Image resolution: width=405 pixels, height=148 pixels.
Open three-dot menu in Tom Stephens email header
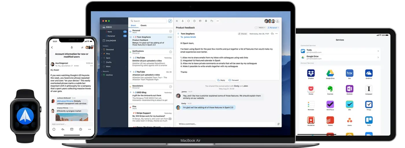click(277, 34)
